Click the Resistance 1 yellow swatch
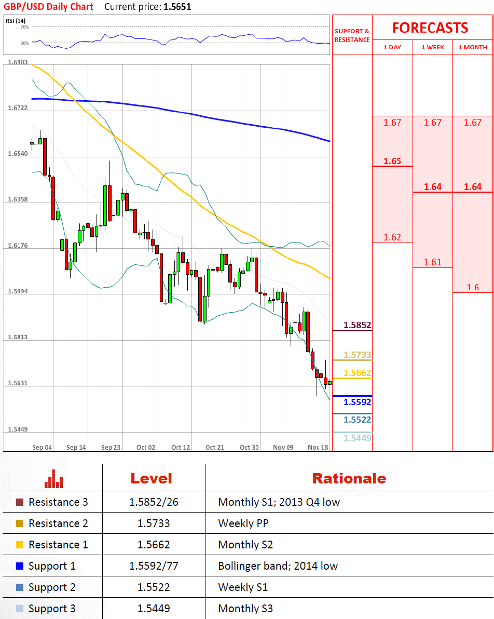The height and width of the screenshot is (619, 494). pos(19,545)
